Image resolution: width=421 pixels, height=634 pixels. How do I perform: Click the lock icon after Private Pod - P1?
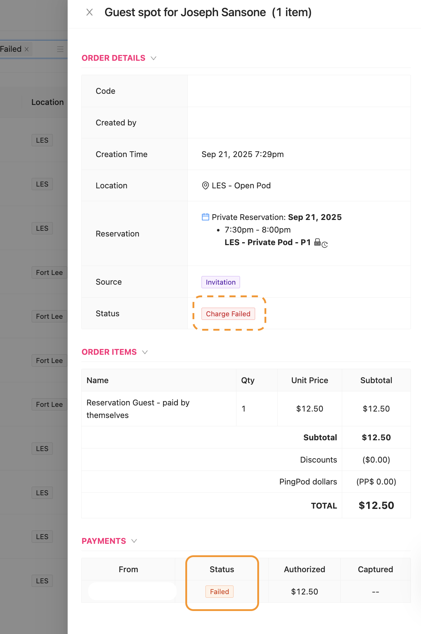click(317, 242)
